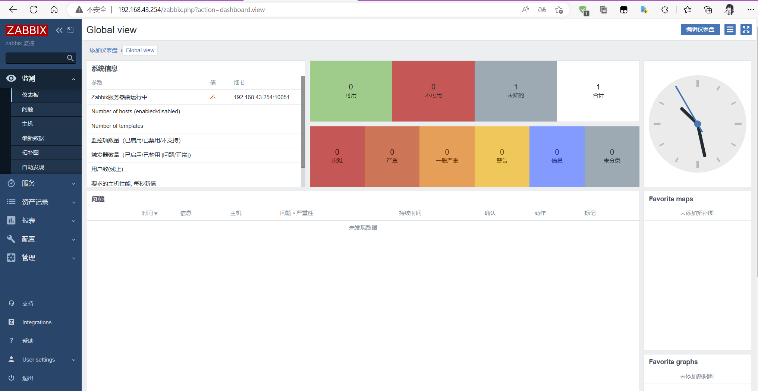This screenshot has width=758, height=391.
Task: Open the 监测 (Monitoring) eye icon
Action: coord(11,79)
